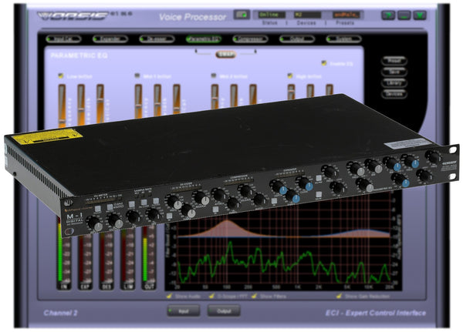Click the Vorsis logo
Viewport: 463px width, 332px height.
pos(73,16)
